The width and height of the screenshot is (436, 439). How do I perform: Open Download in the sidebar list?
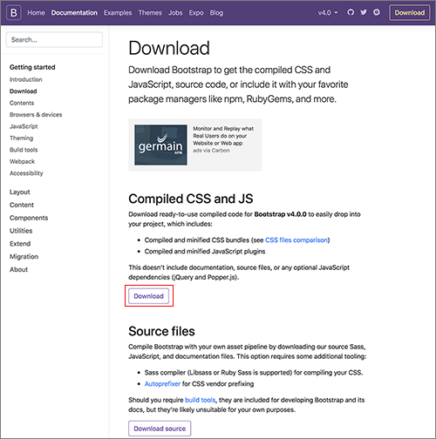(x=24, y=91)
